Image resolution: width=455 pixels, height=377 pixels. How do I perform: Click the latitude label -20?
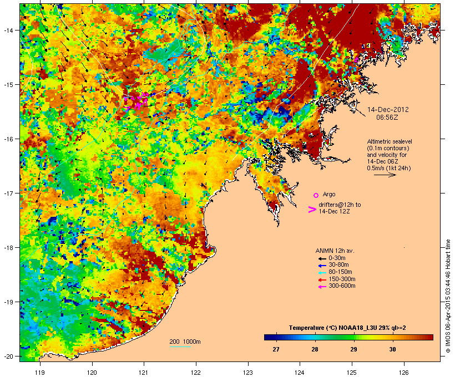pyautogui.click(x=8, y=356)
